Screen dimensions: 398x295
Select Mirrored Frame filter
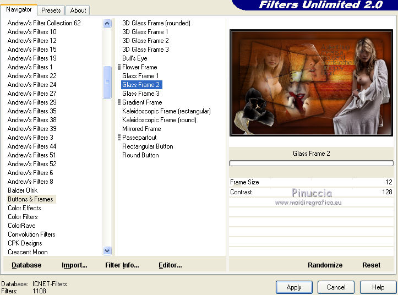(x=141, y=129)
